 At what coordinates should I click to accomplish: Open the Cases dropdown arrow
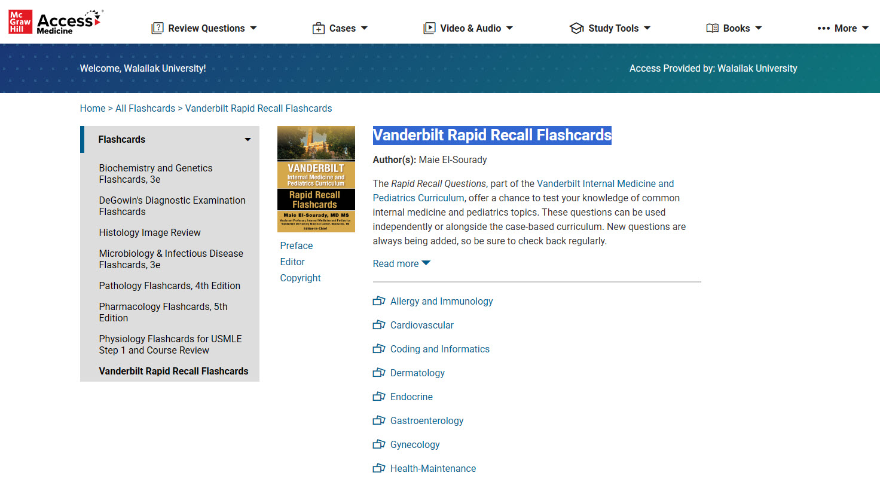pos(365,28)
